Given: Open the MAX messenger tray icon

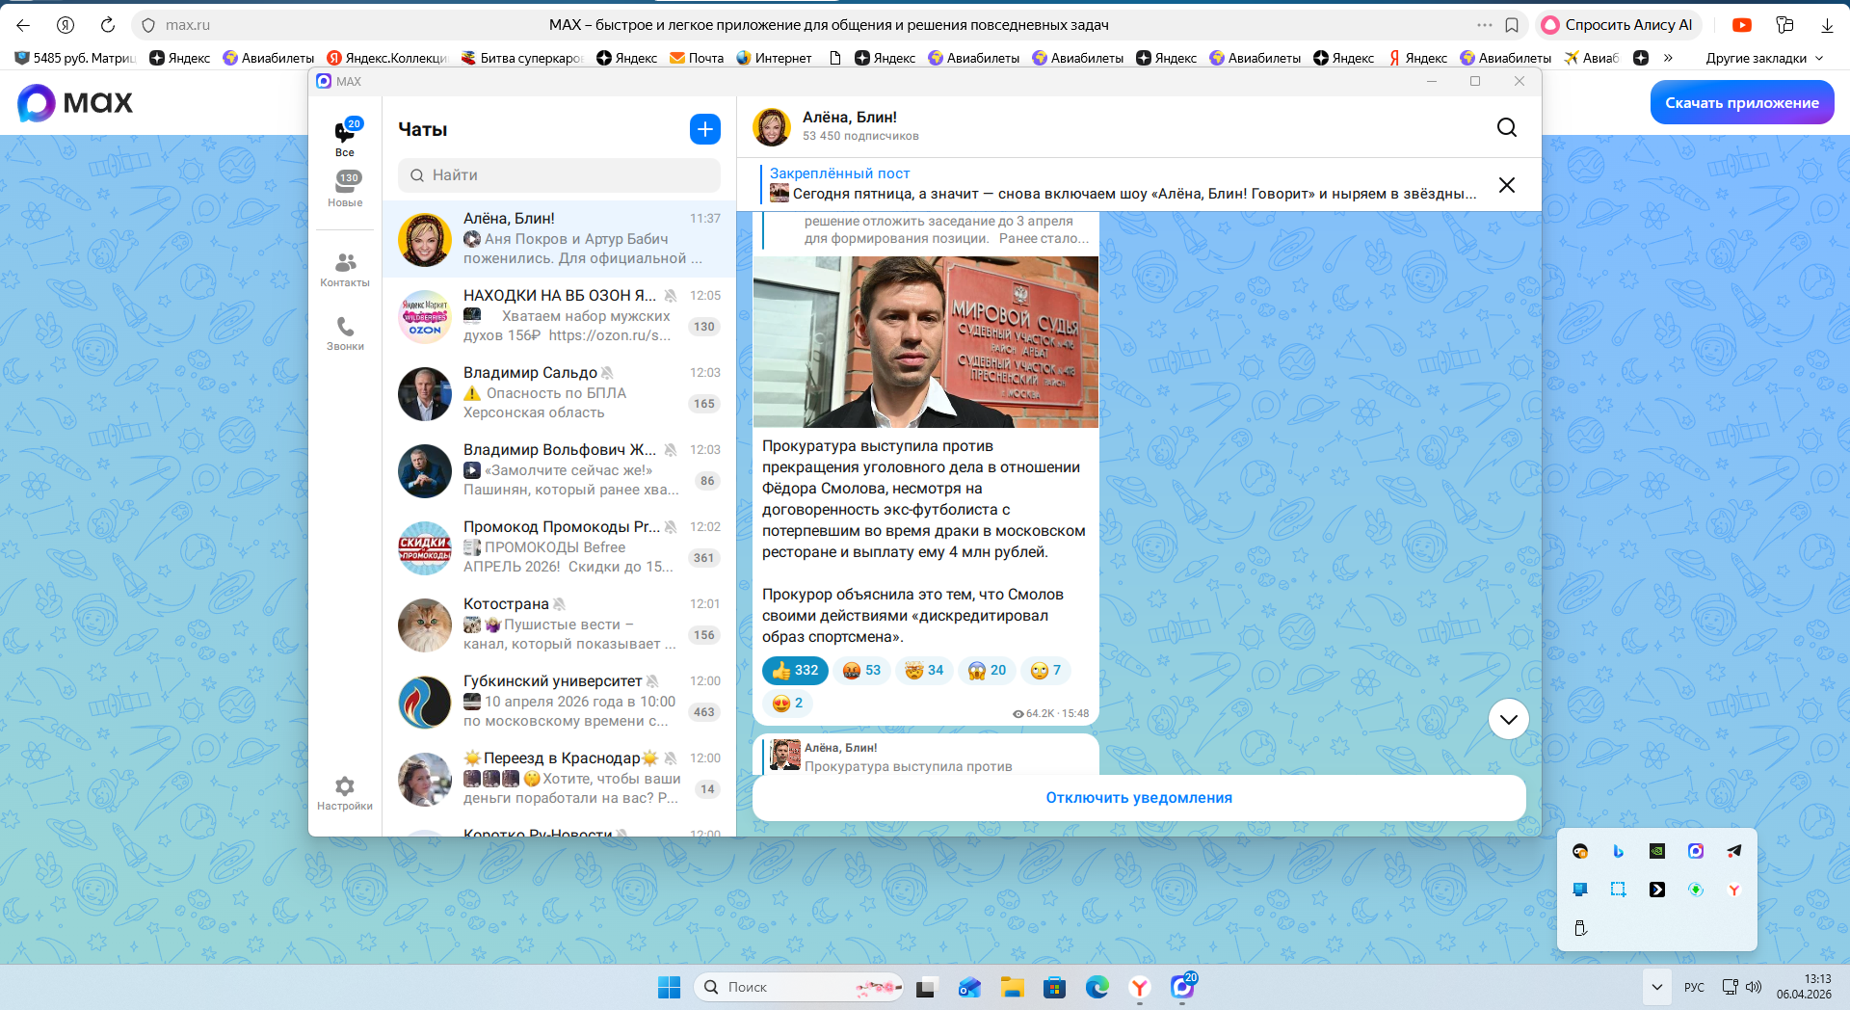Looking at the screenshot, I should pyautogui.click(x=1696, y=851).
